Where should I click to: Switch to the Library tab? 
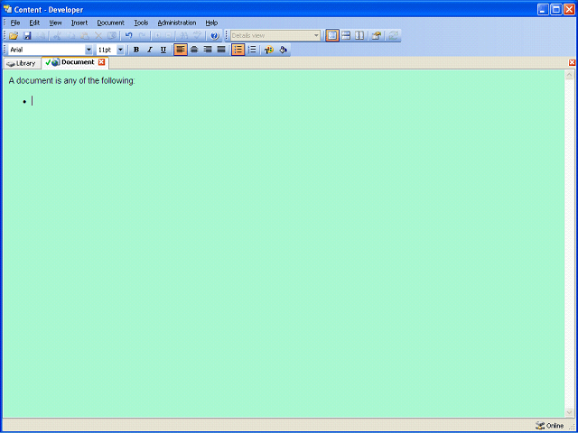click(22, 63)
